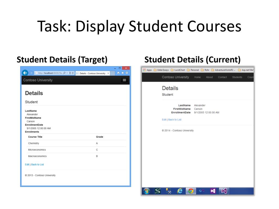The height and width of the screenshot is (209, 279).
Task: Toggle the hamburger navigation menu
Action: 124,80
